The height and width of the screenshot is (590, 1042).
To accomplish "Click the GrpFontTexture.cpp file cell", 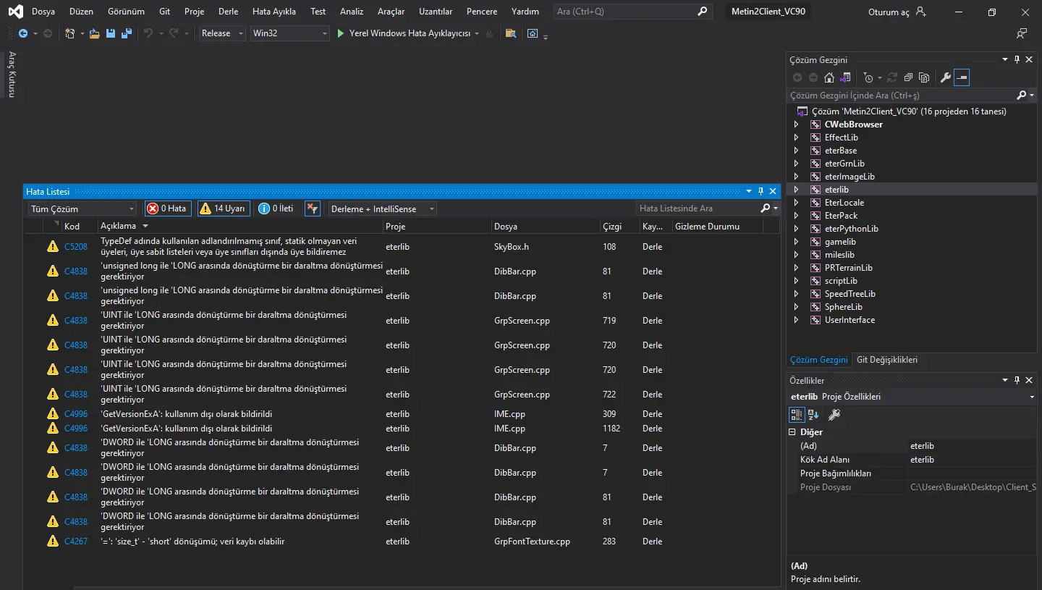I will click(x=532, y=541).
